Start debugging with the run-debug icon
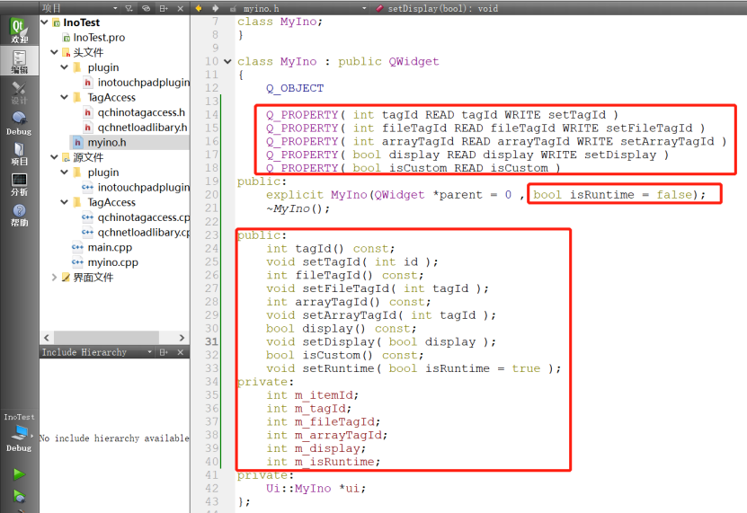The image size is (747, 513). 19,496
